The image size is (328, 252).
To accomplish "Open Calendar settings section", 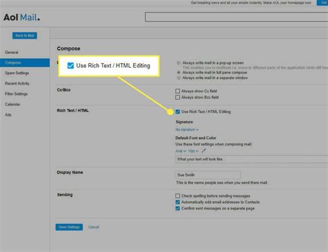I will tap(12, 105).
